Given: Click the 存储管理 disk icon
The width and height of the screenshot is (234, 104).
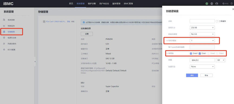Looking at the screenshot, I should tap(4, 32).
